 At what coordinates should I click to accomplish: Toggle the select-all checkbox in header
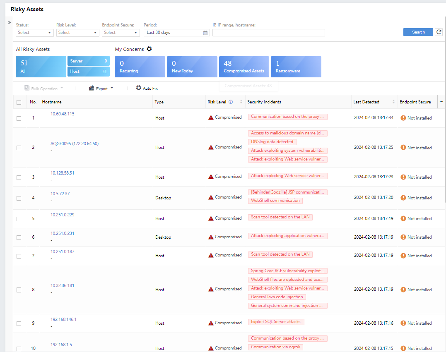tap(19, 102)
